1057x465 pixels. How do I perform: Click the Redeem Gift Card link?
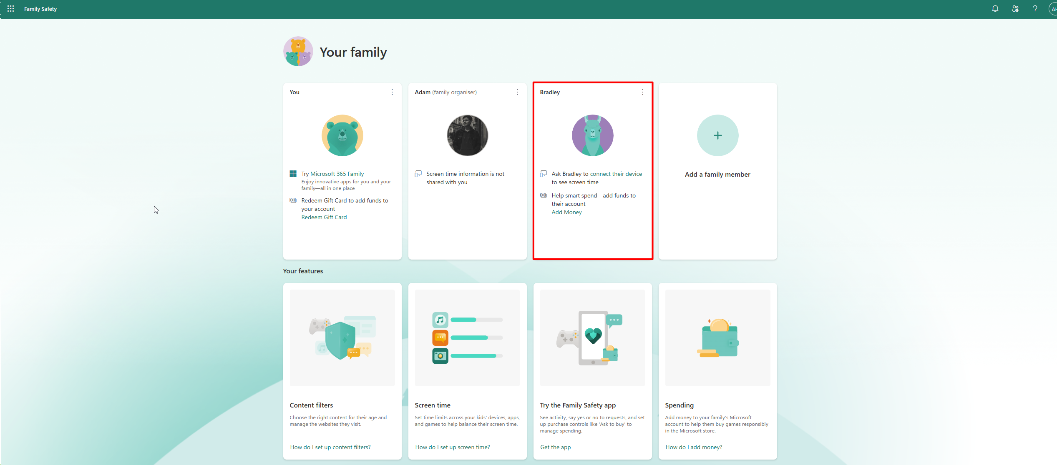coord(324,217)
